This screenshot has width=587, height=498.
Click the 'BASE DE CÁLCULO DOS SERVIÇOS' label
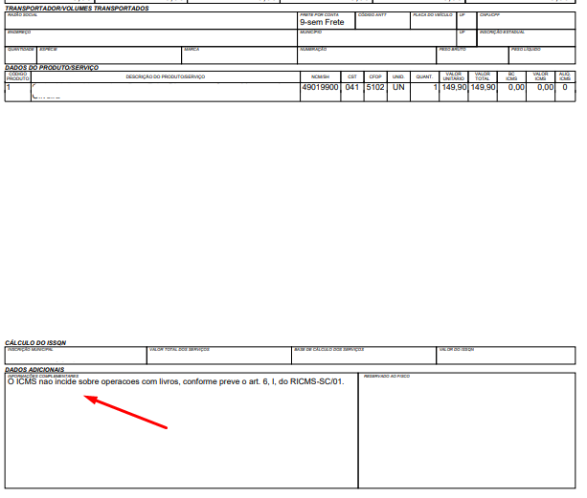[x=329, y=350]
